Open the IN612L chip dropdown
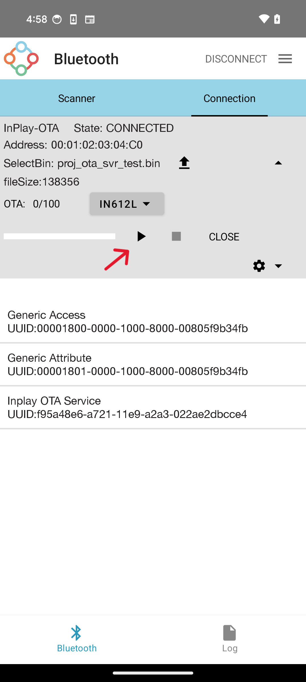This screenshot has height=682, width=306. 127,204
